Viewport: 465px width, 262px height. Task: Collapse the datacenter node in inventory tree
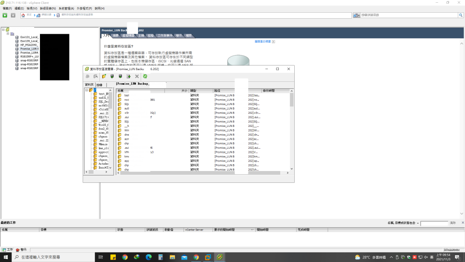[8, 34]
